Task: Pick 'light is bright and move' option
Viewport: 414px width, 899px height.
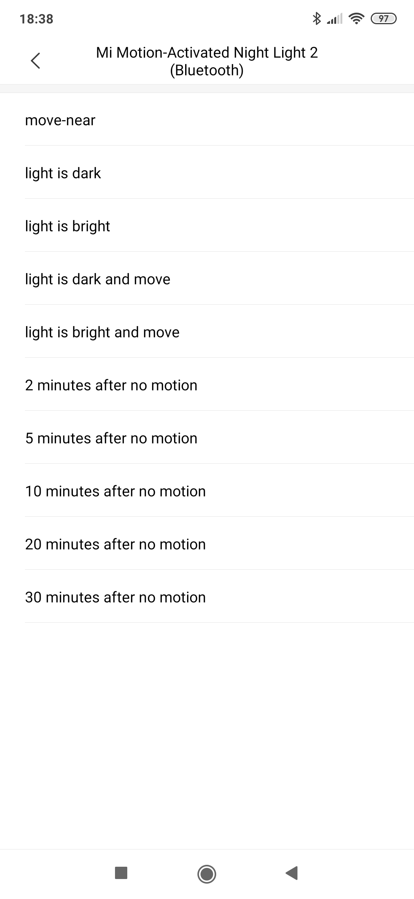Action: point(207,332)
